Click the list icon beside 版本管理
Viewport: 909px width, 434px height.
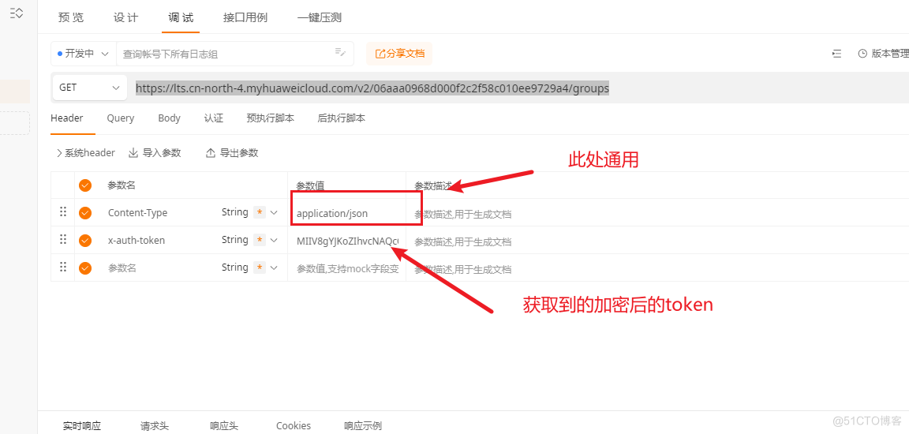point(836,54)
